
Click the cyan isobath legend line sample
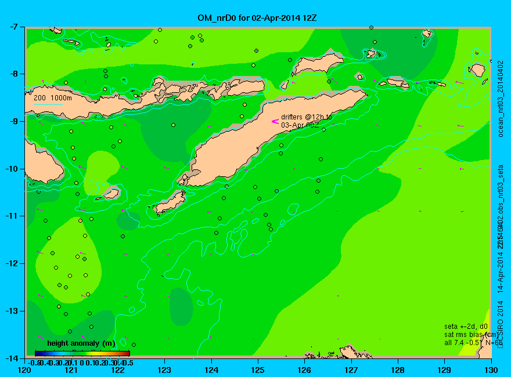point(48,105)
